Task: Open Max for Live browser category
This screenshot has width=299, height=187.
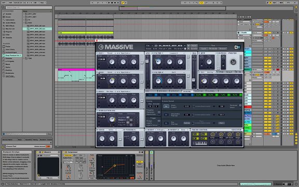Action: tap(10, 29)
